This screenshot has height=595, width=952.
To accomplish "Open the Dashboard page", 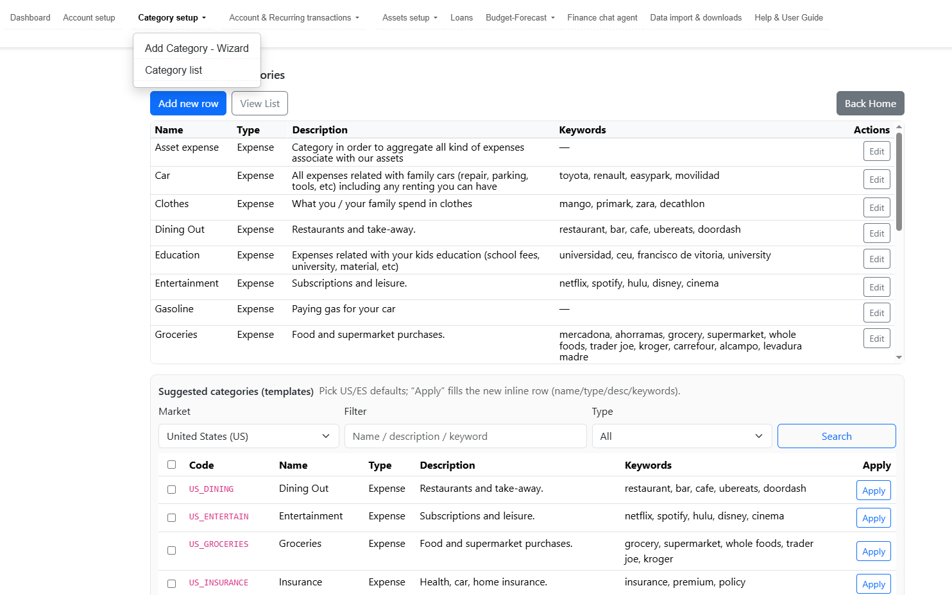I will pyautogui.click(x=30, y=17).
